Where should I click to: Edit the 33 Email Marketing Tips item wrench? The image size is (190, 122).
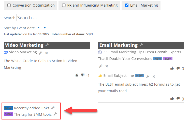coord(100,66)
